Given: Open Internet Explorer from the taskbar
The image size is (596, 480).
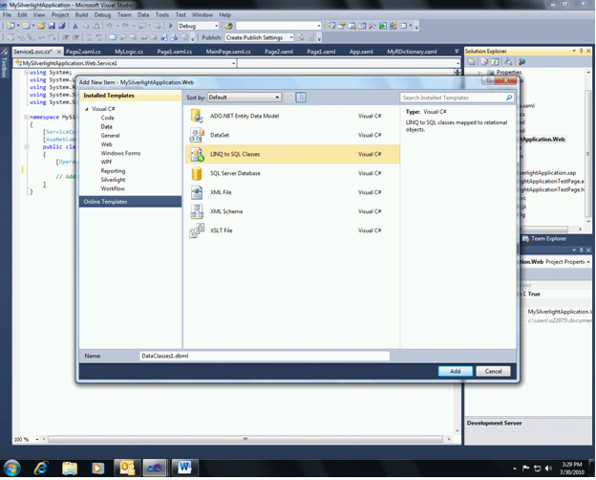Looking at the screenshot, I should point(41,468).
